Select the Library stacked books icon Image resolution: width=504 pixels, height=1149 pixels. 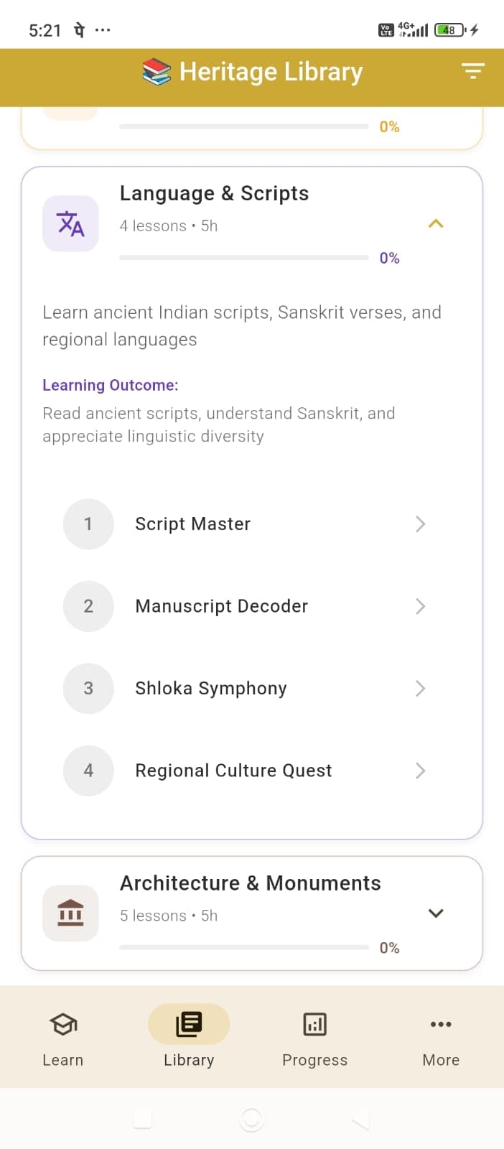pyautogui.click(x=188, y=1025)
